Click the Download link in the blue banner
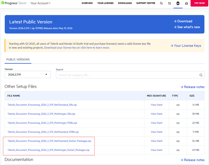The height and width of the screenshot is (165, 209). (183, 21)
